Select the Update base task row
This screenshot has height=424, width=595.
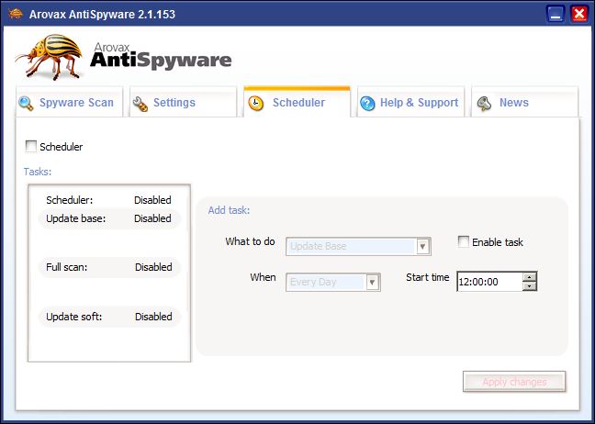point(109,218)
